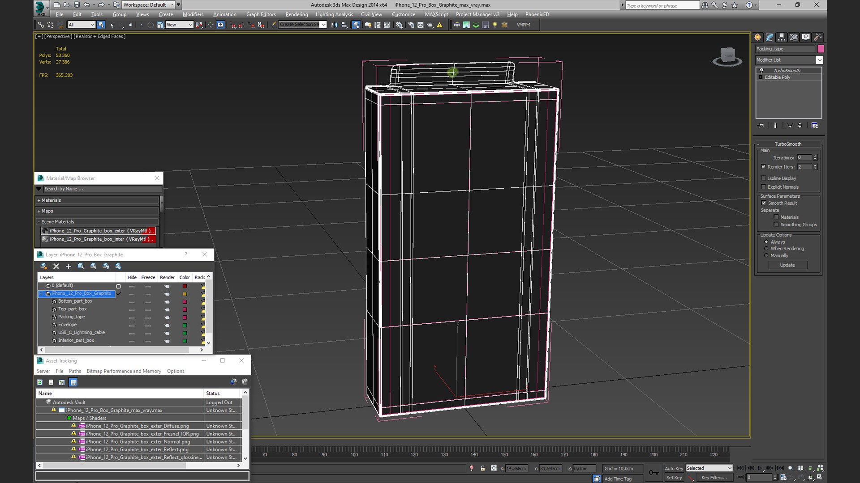Open the MAXScript menu
The image size is (860, 483).
click(x=436, y=14)
